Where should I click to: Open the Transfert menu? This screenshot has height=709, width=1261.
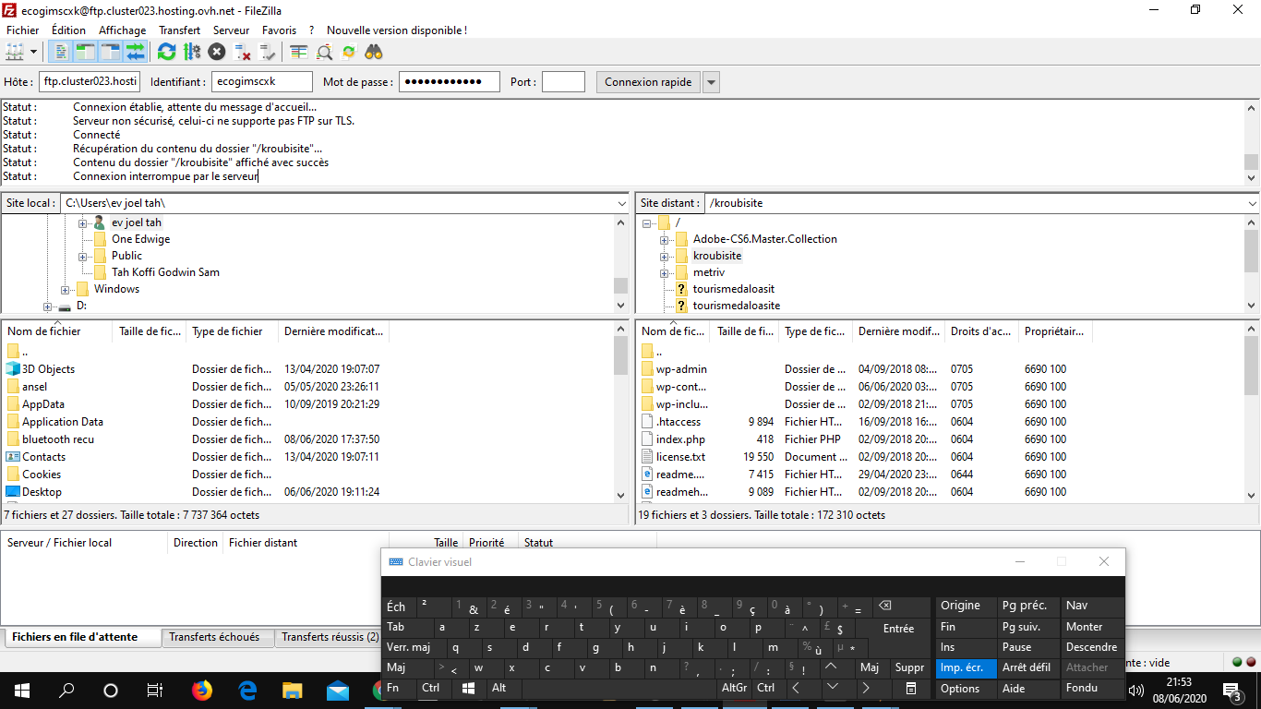(179, 30)
